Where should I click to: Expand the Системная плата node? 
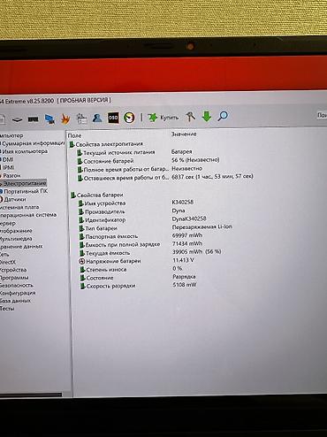(19, 207)
